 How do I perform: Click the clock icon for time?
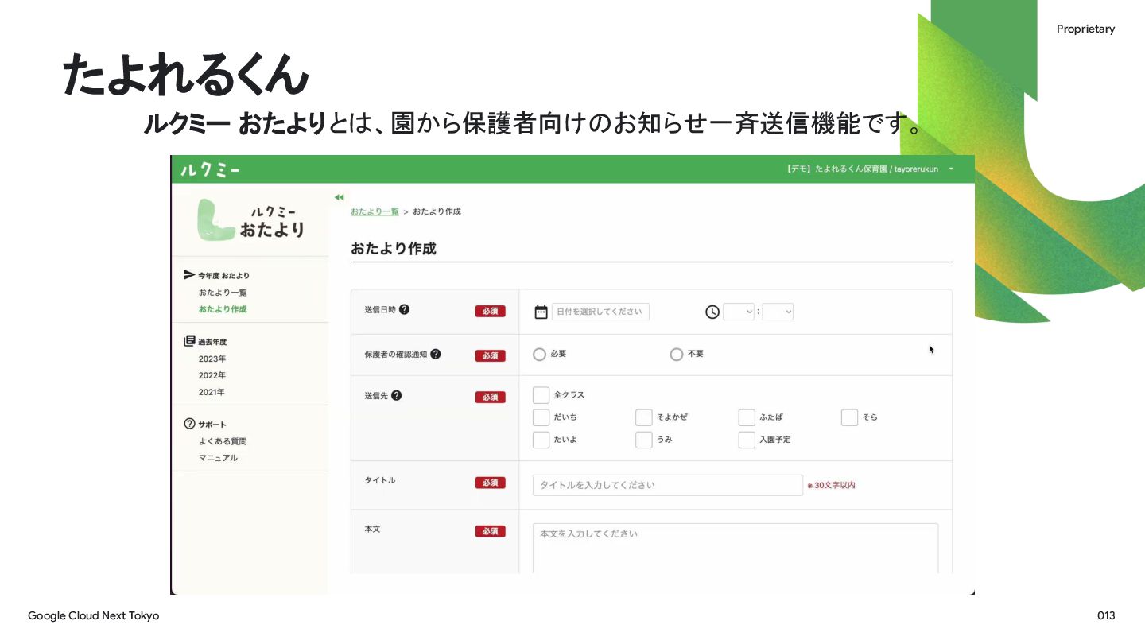pyautogui.click(x=712, y=312)
